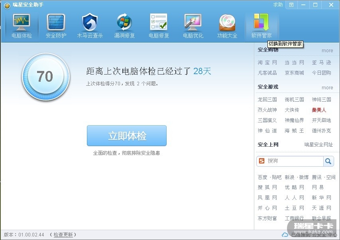Start scan with 立即体检 button
Viewport: 340px width, 240px height.
coord(127,136)
